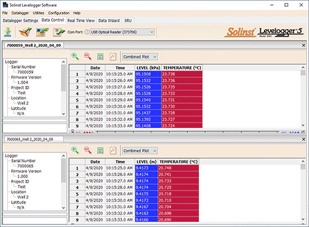The height and width of the screenshot is (227, 309).
Task: Click the TEMPERATURE column header in upper table
Action: point(182,68)
